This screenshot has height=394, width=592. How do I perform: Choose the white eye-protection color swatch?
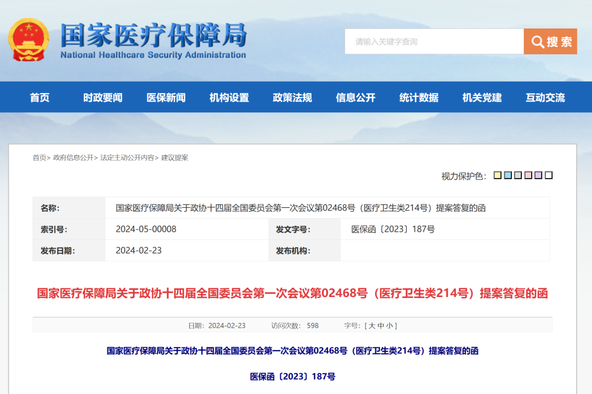(549, 175)
